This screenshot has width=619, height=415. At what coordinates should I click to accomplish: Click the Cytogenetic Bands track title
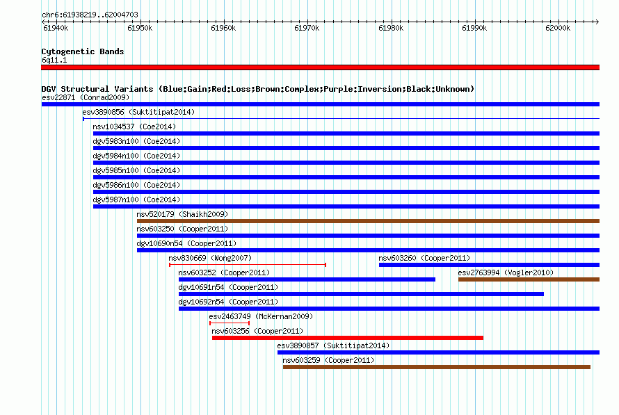pyautogui.click(x=83, y=51)
